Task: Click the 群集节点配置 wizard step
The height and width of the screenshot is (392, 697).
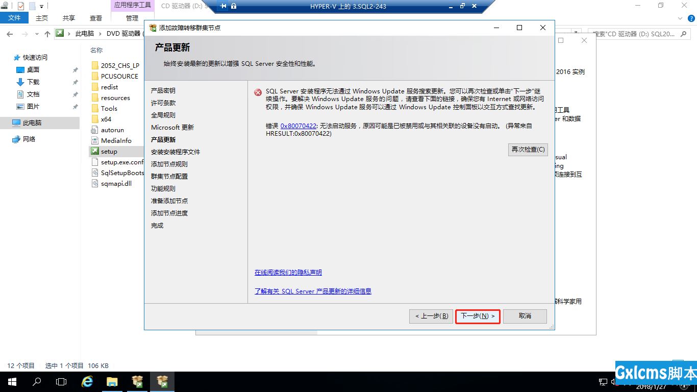Action: pos(169,176)
